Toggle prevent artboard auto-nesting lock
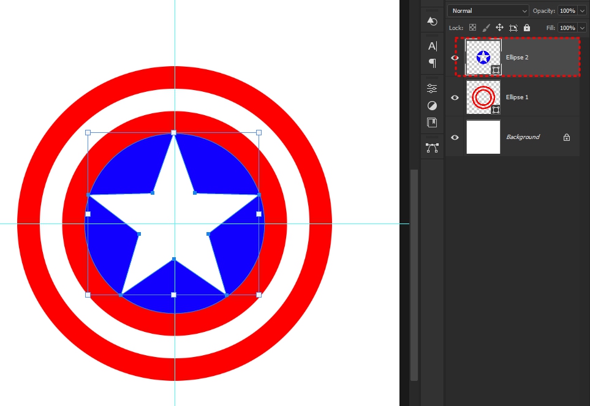The height and width of the screenshot is (406, 590). [513, 28]
